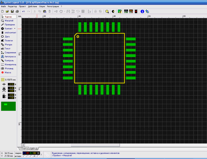Click the crop icon at toolbar end
The height and width of the screenshot is (159, 207).
click(x=147, y=12)
